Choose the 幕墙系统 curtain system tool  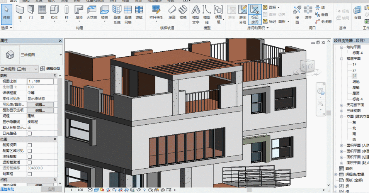(x=117, y=15)
